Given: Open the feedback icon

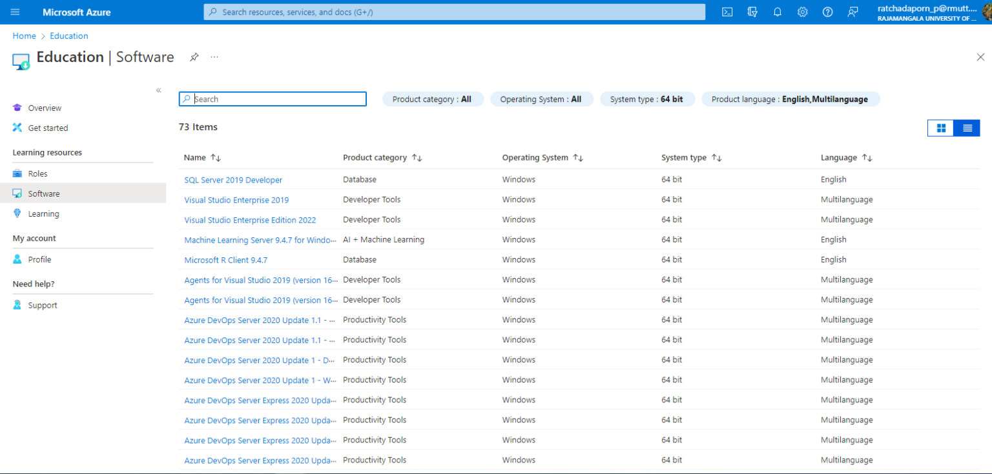Looking at the screenshot, I should (x=853, y=12).
